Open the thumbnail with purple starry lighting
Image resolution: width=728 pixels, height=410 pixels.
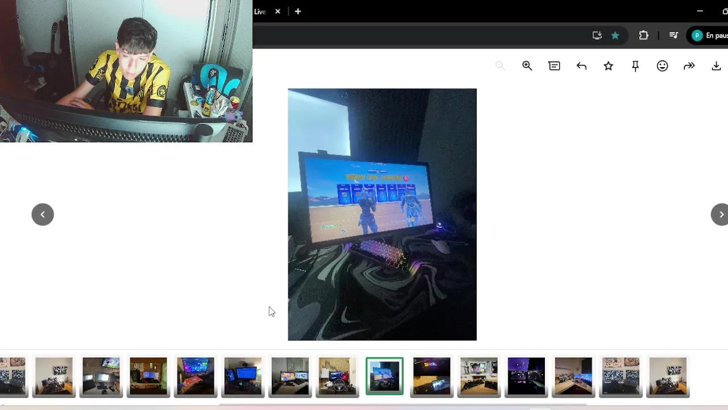pyautogui.click(x=526, y=376)
